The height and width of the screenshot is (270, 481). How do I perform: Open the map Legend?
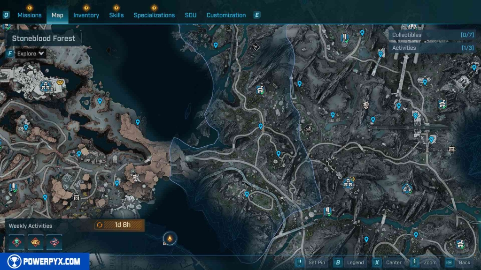pos(355,262)
